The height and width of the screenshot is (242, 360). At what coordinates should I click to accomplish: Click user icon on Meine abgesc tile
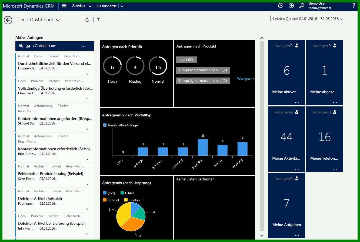coord(335,46)
